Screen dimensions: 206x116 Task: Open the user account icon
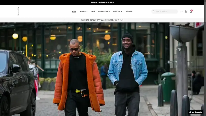pyautogui.click(x=186, y=11)
